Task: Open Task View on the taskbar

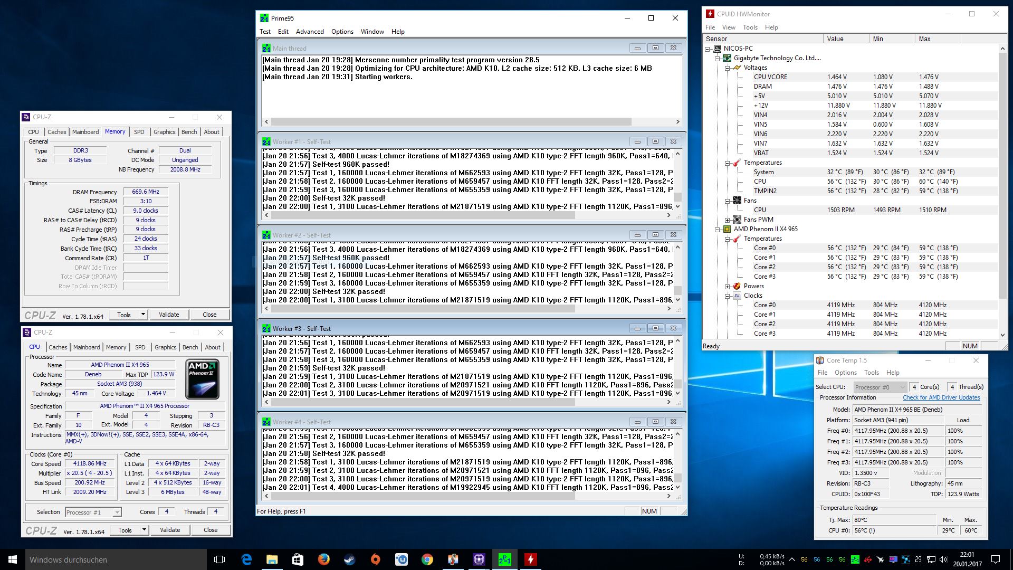Action: 219,559
